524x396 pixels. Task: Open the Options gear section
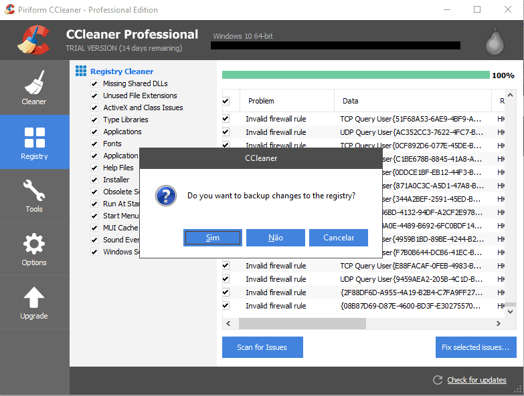(x=34, y=249)
